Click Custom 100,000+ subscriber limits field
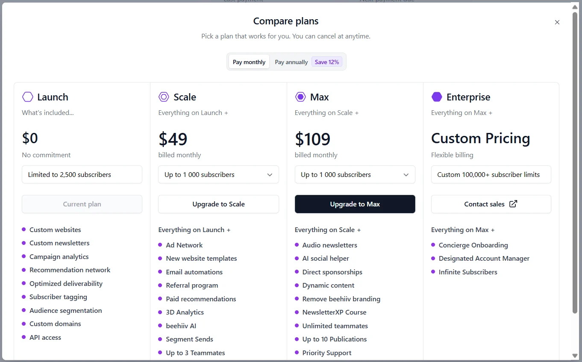 pos(491,174)
